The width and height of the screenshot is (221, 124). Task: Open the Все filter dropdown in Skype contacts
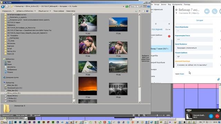(x=168, y=29)
